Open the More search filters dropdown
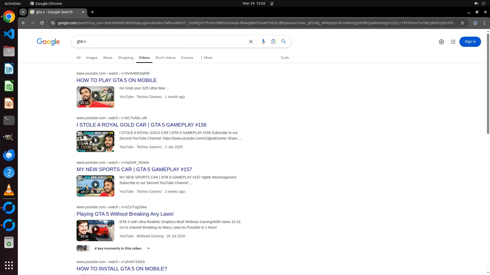The image size is (490, 275). 206,58
